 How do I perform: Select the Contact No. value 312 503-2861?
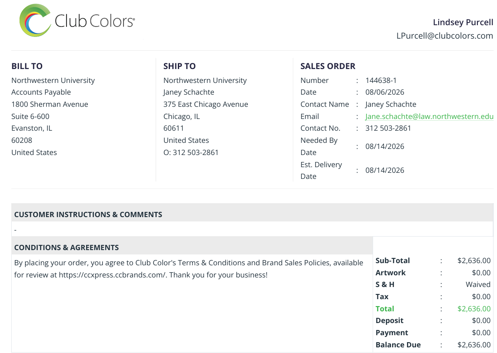pos(388,128)
